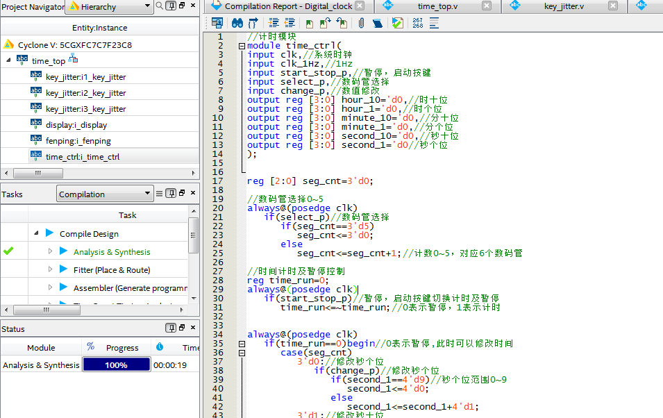Click the Analysis & Synthesis 100% progress bar

[116, 365]
